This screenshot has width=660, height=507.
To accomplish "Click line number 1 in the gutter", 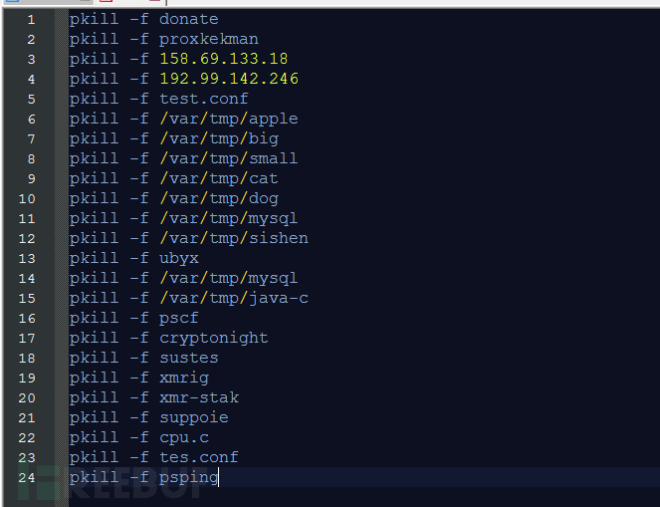I will [x=31, y=19].
